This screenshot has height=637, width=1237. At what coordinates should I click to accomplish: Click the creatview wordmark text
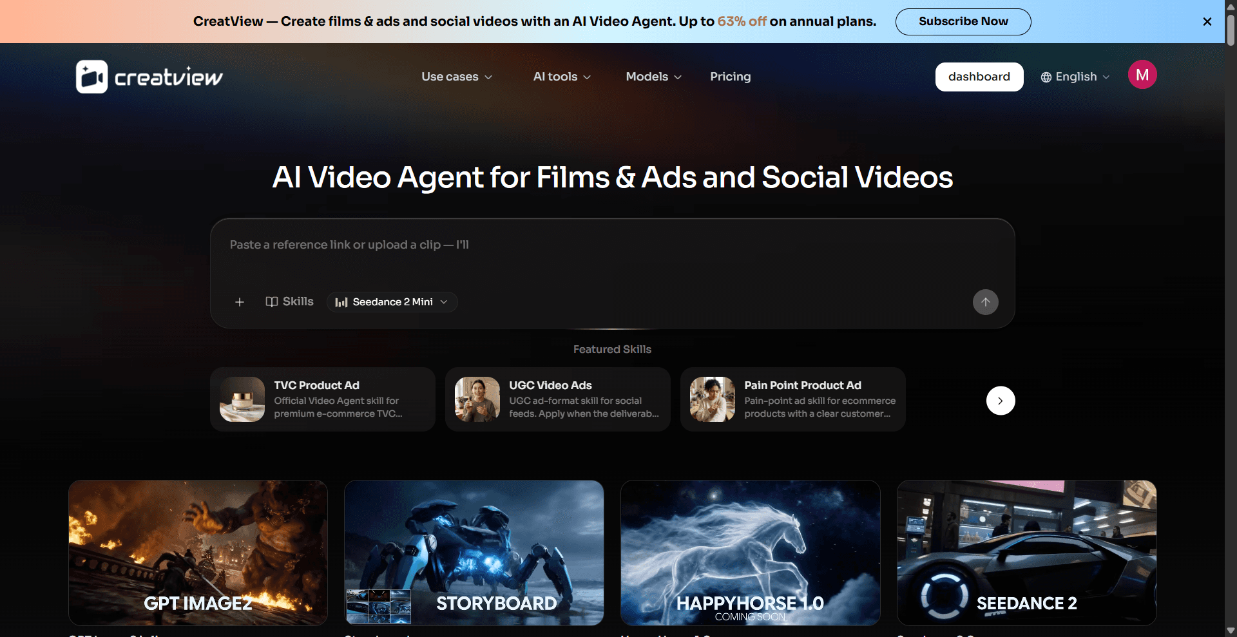169,77
